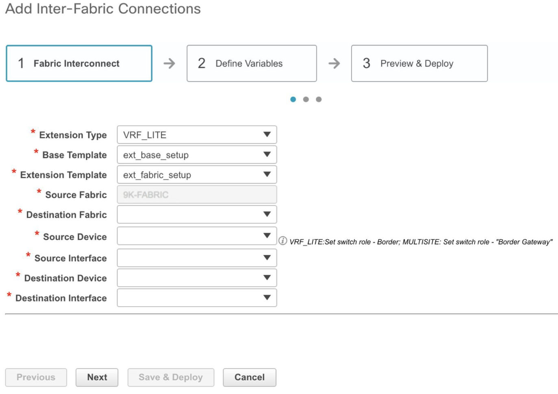The height and width of the screenshot is (394, 558).
Task: Open the Extension Type dropdown showing VRF_LITE
Action: 197,134
